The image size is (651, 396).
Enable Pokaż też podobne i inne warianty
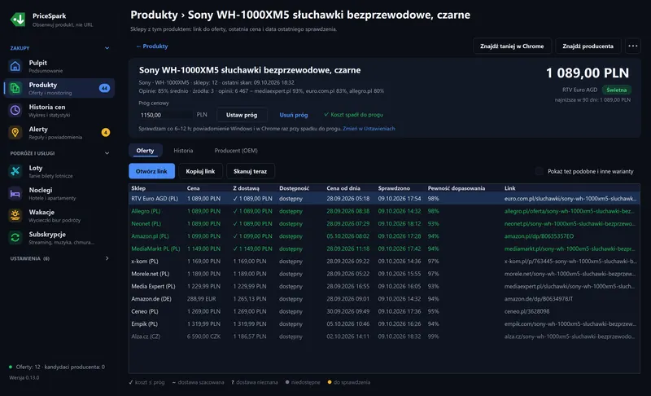pos(540,171)
